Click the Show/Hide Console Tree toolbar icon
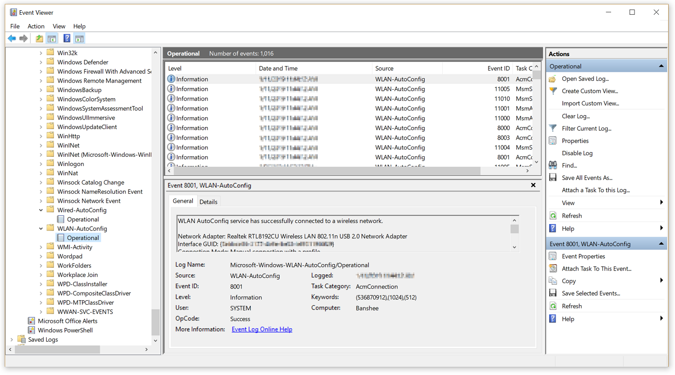 click(52, 38)
